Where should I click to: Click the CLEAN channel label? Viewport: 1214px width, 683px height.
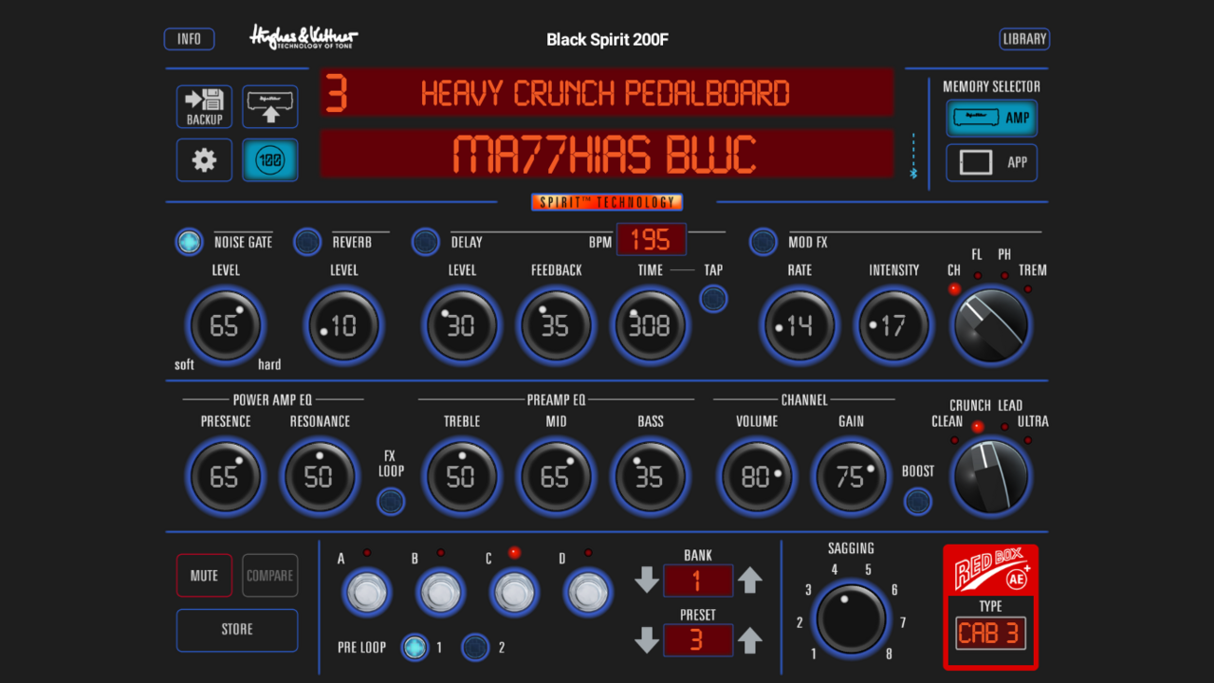tap(947, 421)
